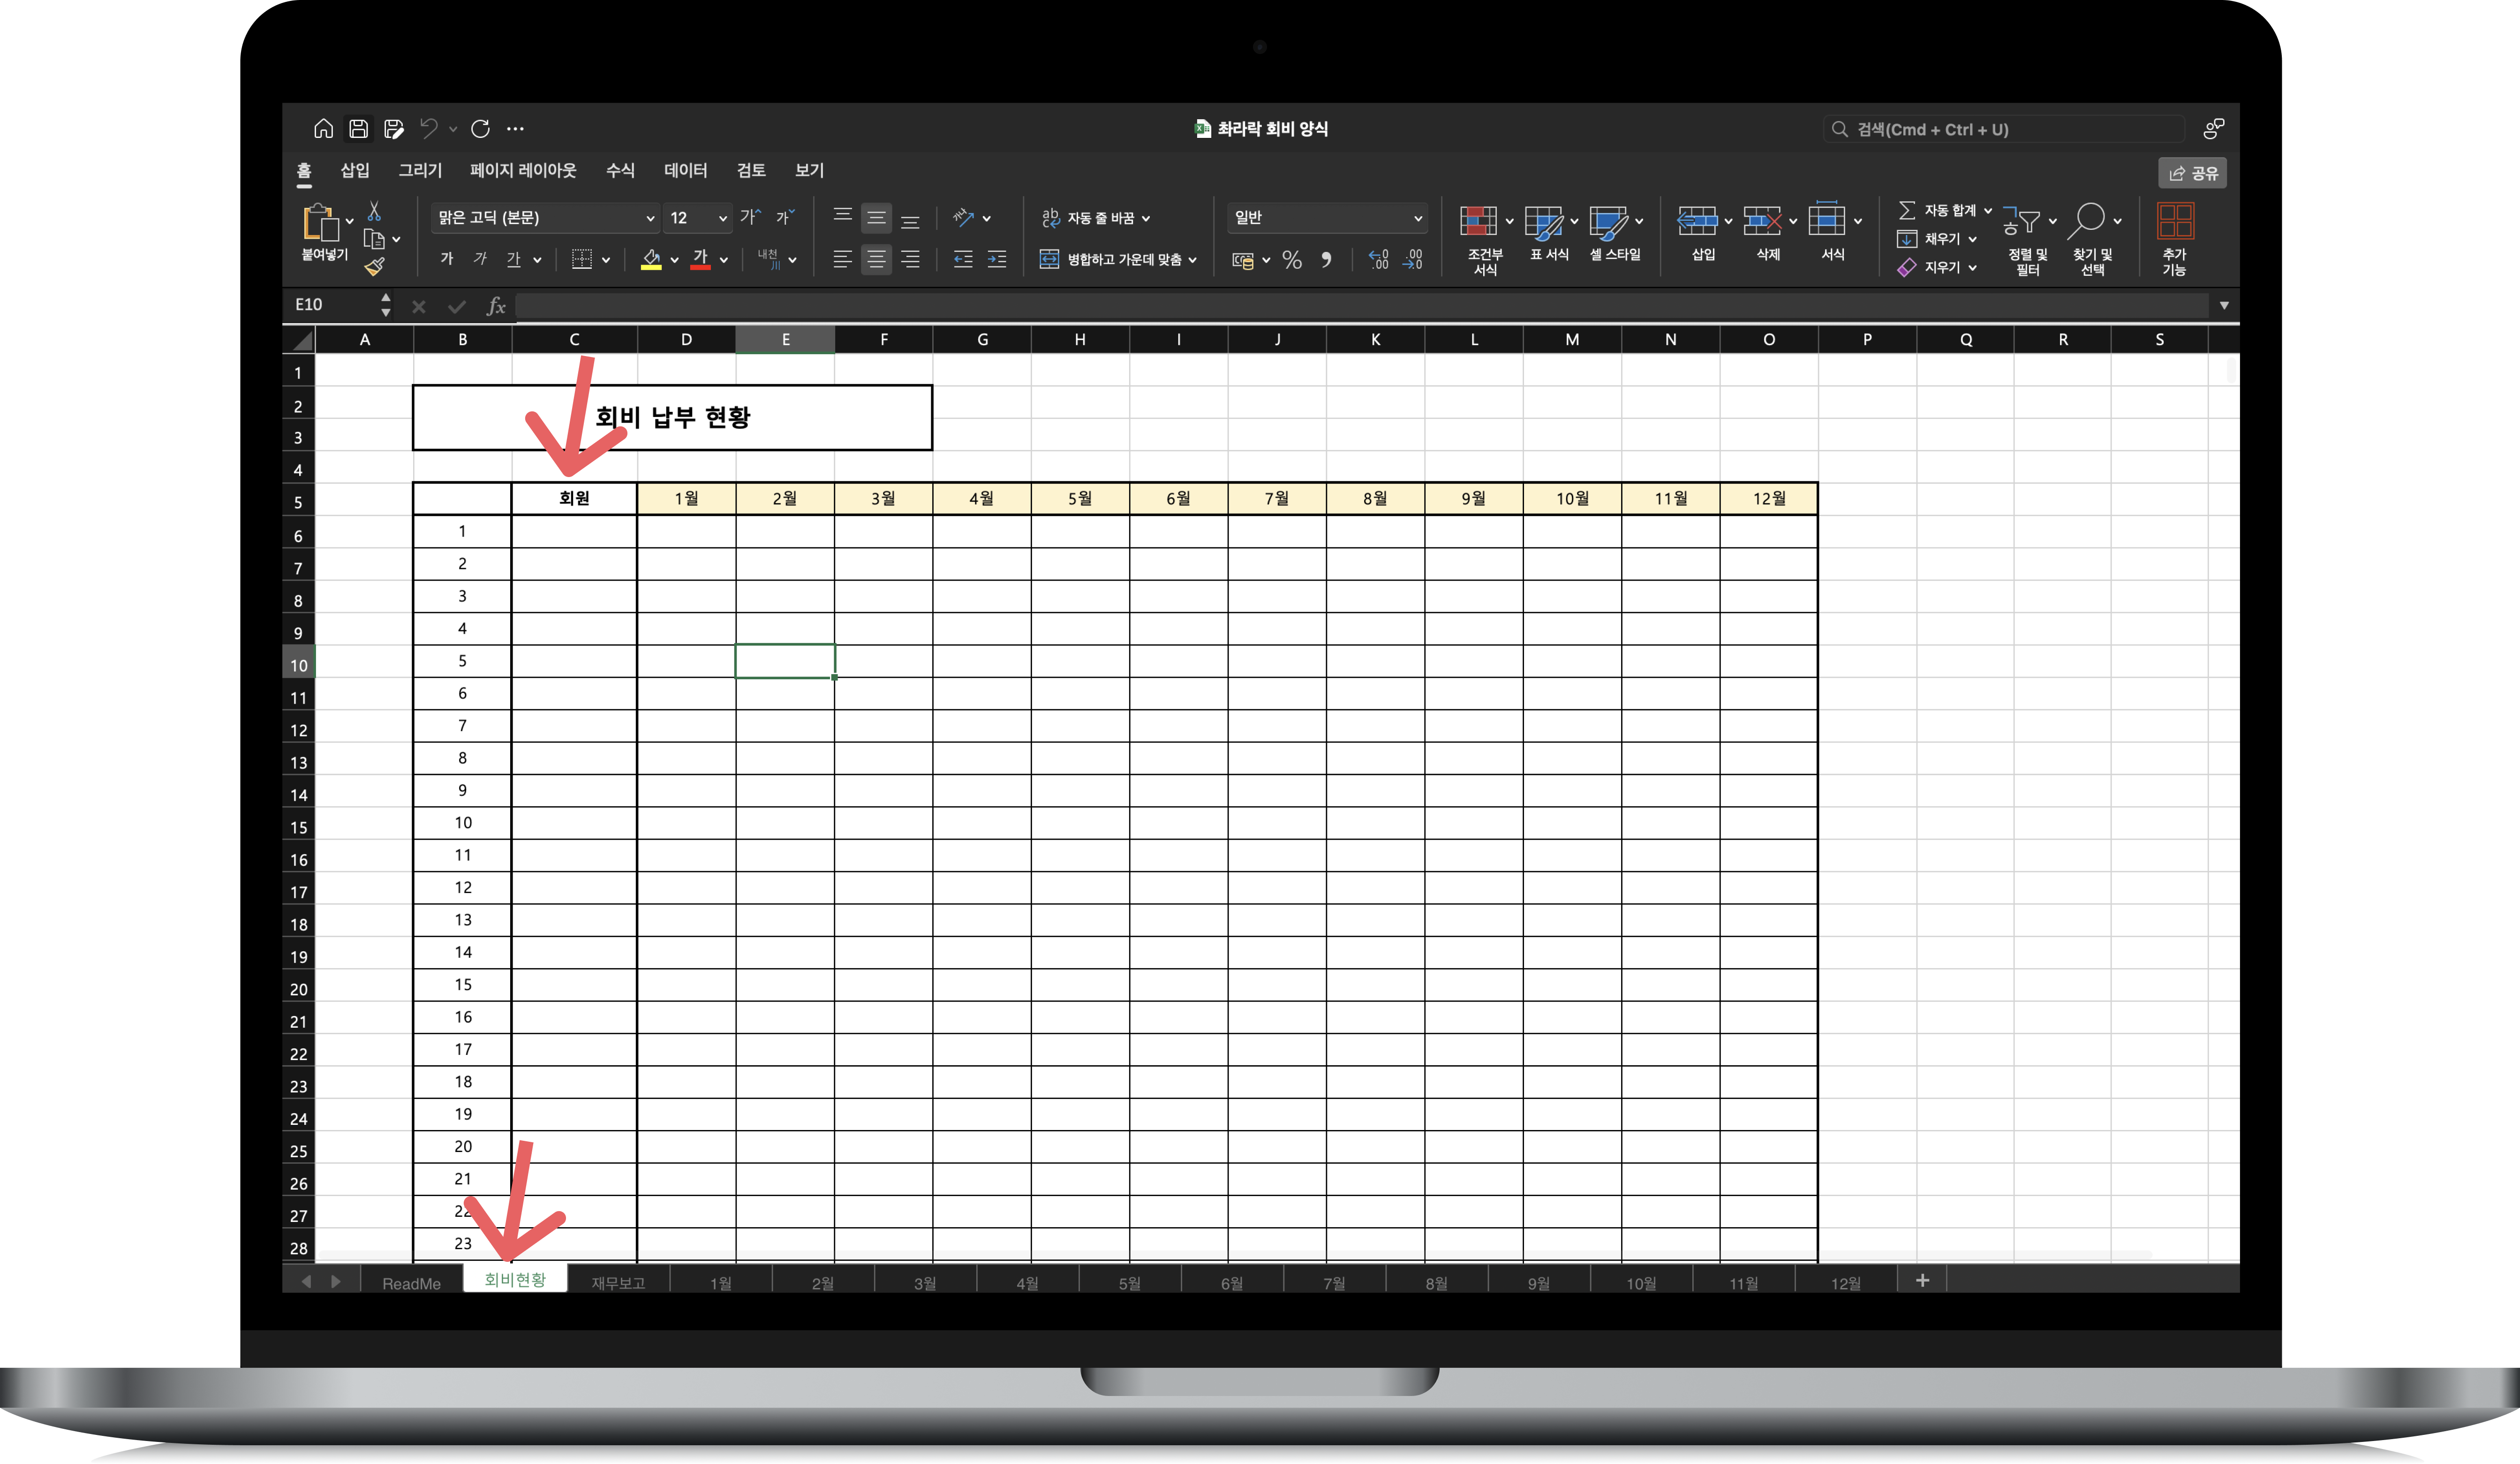Toggle align right
The width and height of the screenshot is (2520, 1464).
(x=910, y=260)
